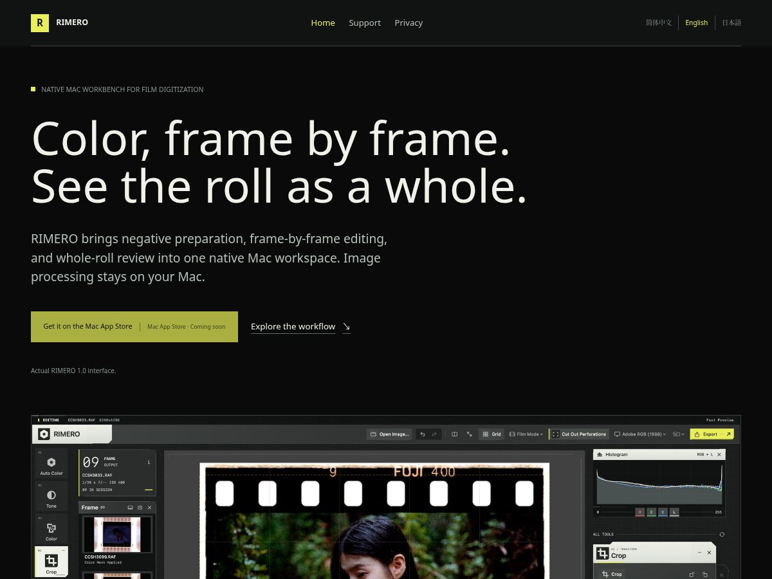Collapse the Crop panel with minus
Image resolution: width=772 pixels, height=579 pixels.
[699, 553]
